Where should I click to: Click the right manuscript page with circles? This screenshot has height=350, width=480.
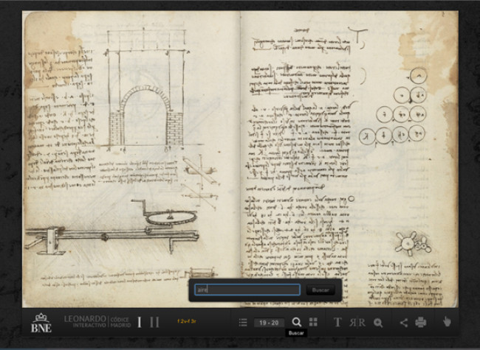tap(349, 159)
